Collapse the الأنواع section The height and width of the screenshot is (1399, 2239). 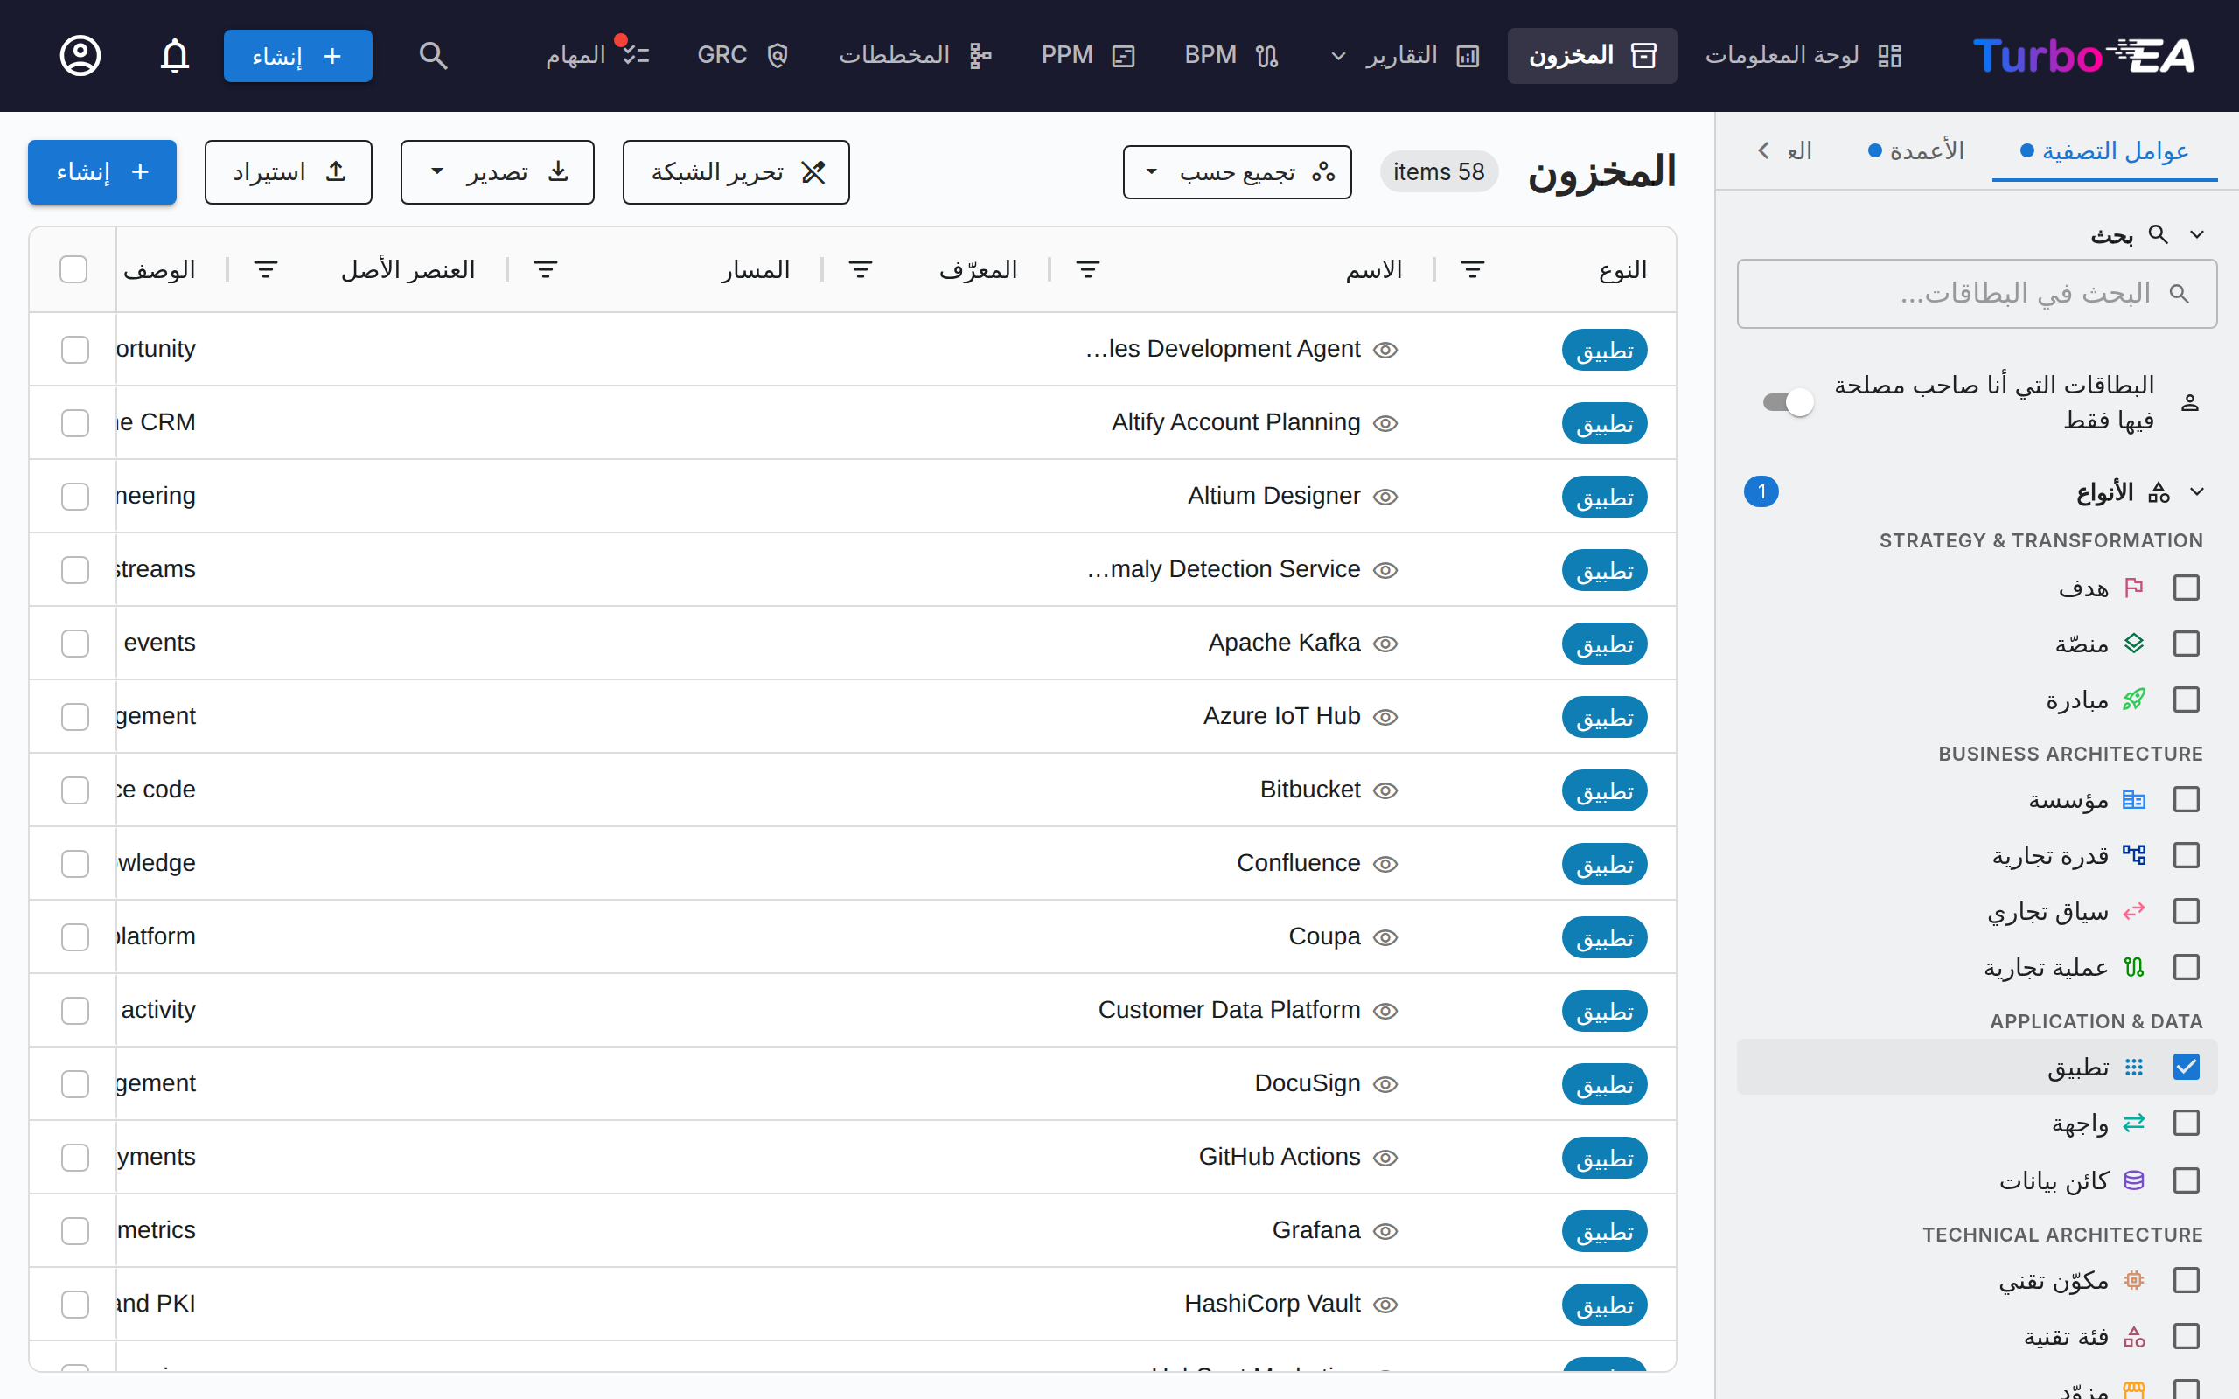pyautogui.click(x=2197, y=491)
